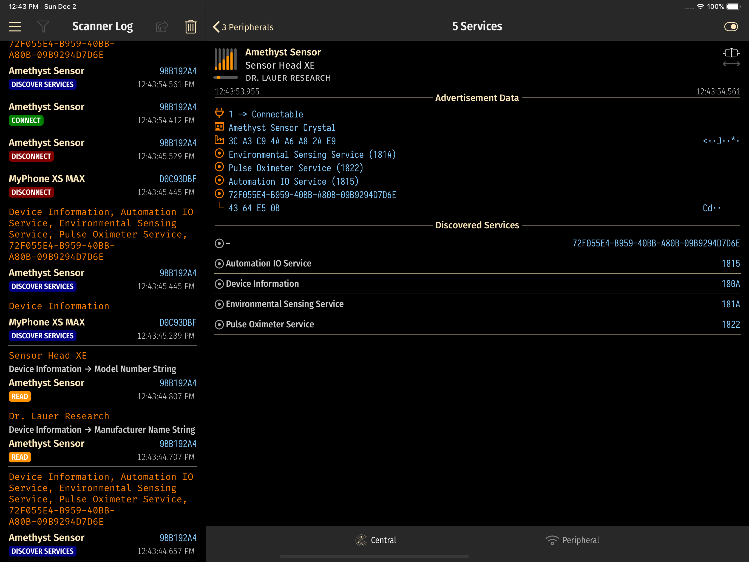
Task: Tap 'Device Information → Manufacturer Name String' text
Action: (x=102, y=429)
